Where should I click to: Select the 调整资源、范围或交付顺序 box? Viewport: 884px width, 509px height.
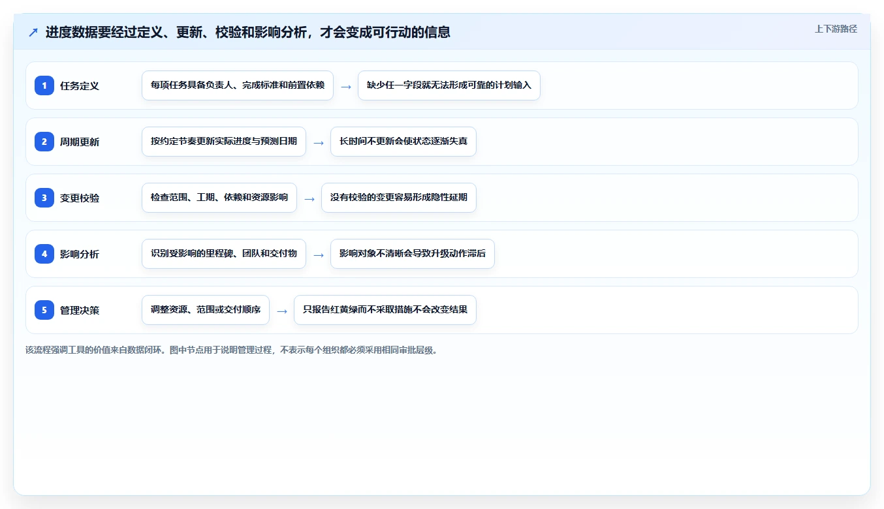pos(206,310)
